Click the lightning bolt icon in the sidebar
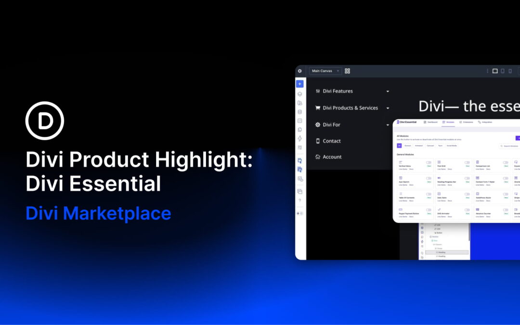520x325 pixels. (x=300, y=138)
